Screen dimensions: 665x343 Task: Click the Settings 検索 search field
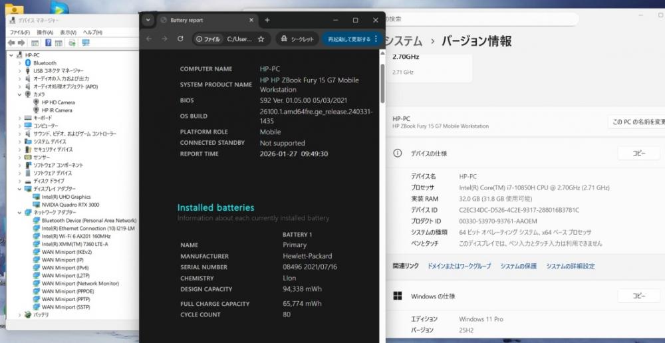(481, 19)
